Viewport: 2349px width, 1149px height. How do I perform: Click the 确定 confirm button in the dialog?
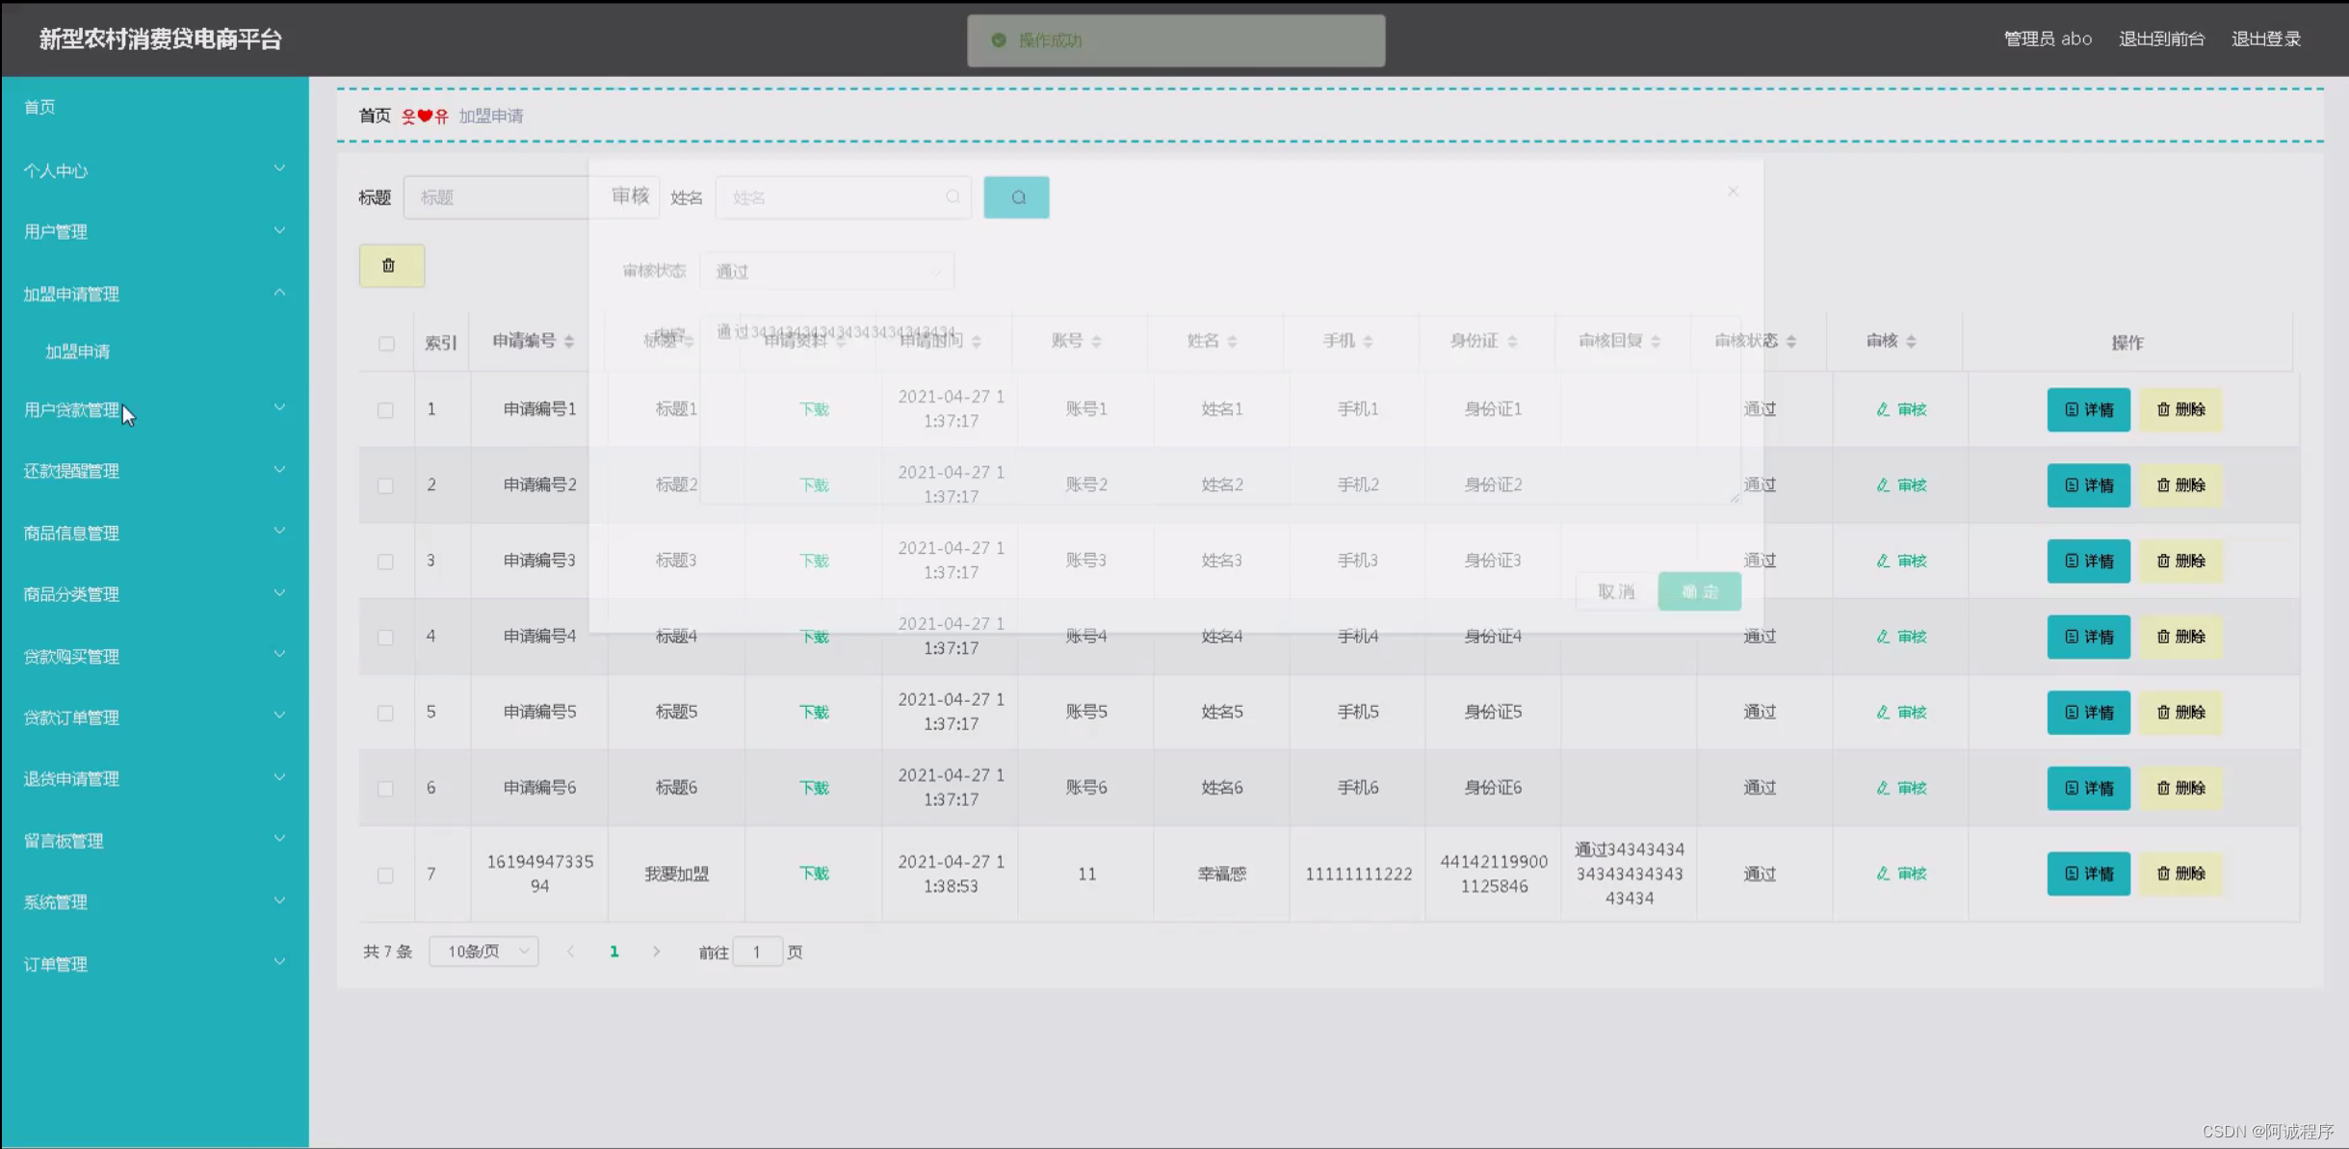(x=1699, y=590)
